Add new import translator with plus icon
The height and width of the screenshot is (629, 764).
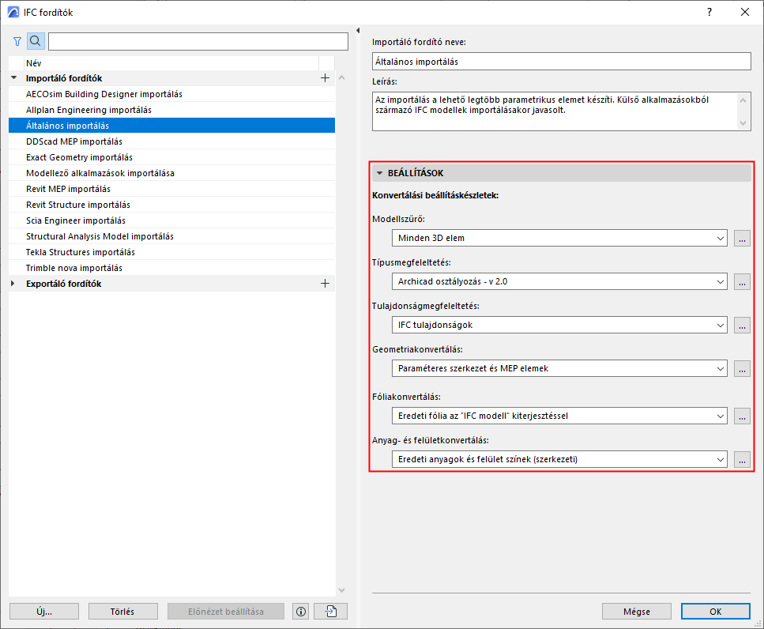325,78
